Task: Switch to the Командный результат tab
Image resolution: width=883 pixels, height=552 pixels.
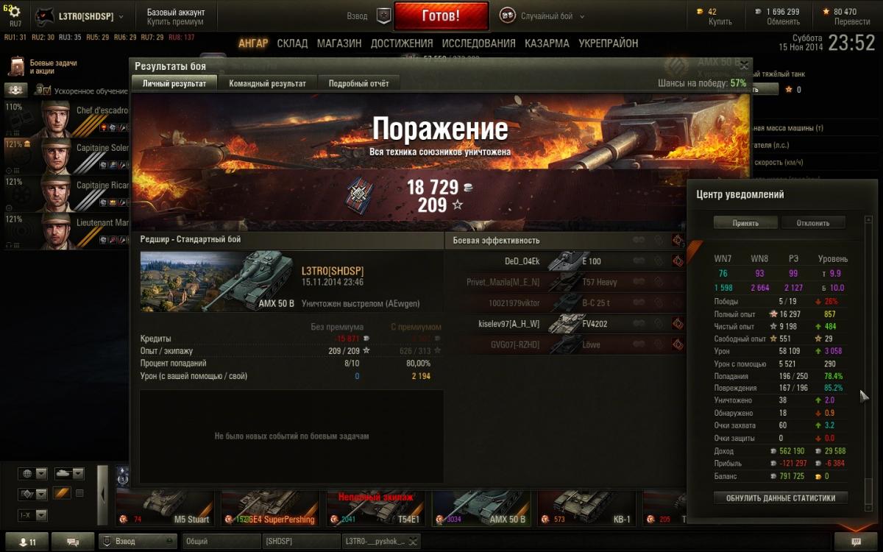Action: click(267, 83)
